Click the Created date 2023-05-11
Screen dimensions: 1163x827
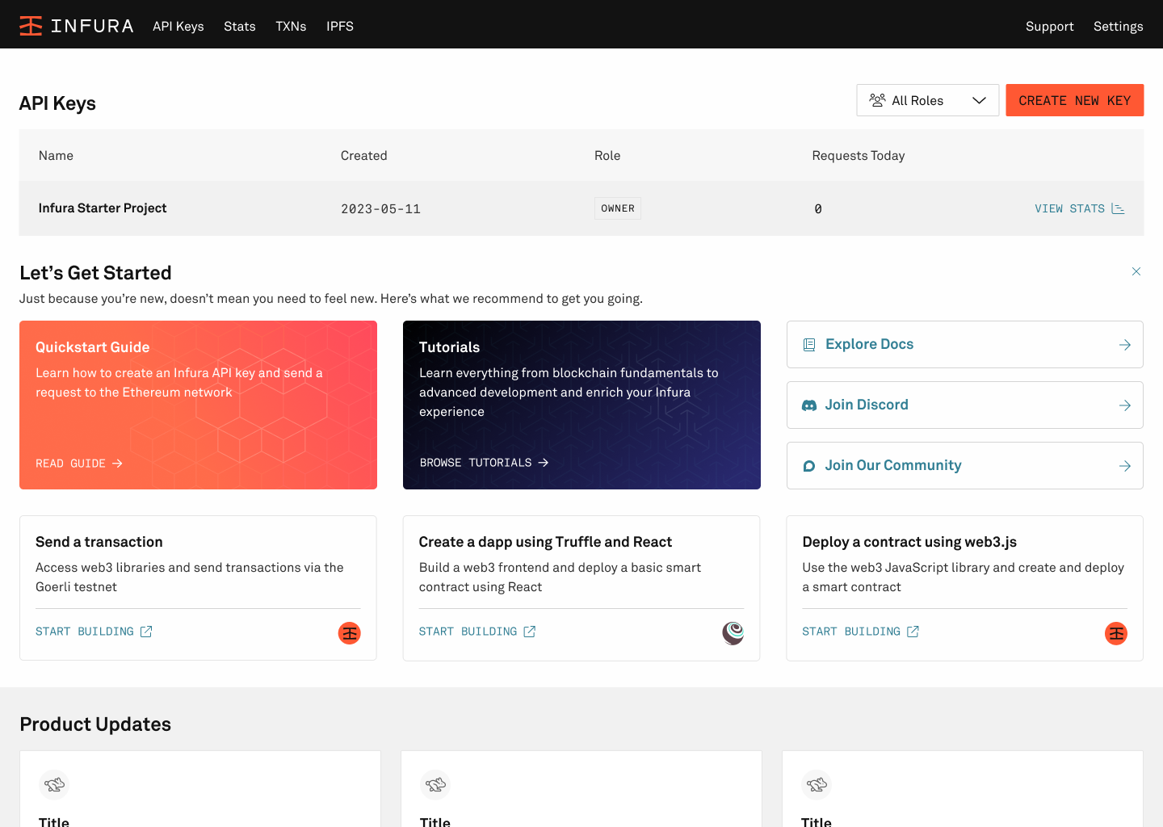(x=380, y=209)
